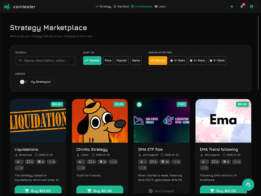Click the comments chip on Chinito Strategy
Image resolution: width=261 pixels, height=196 pixels.
92,162
